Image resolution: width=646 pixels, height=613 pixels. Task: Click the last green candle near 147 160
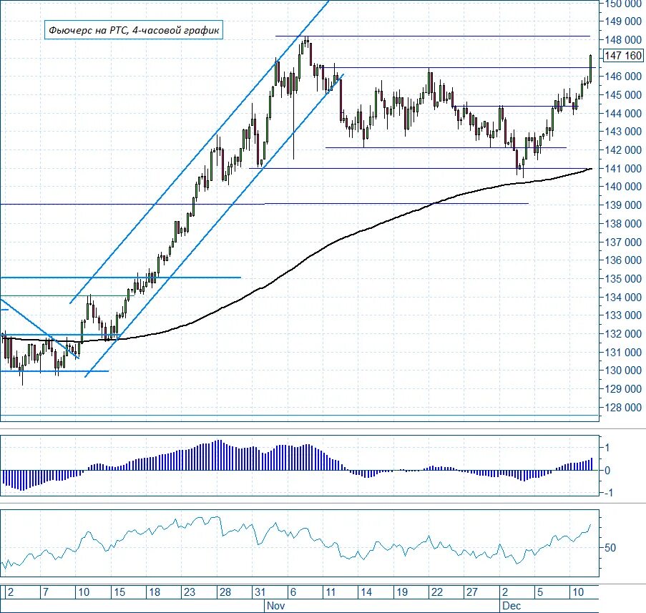point(591,68)
